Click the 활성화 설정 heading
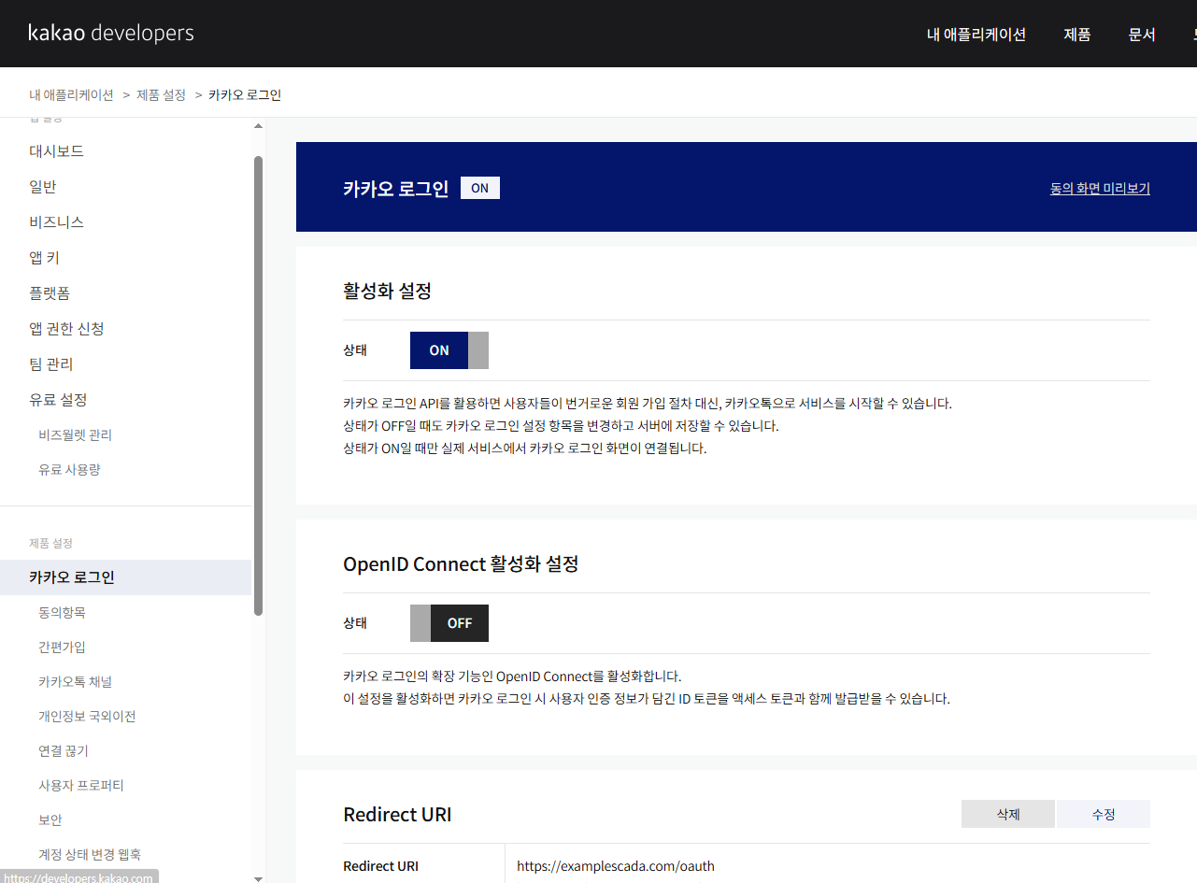This screenshot has height=883, width=1197. pos(388,292)
